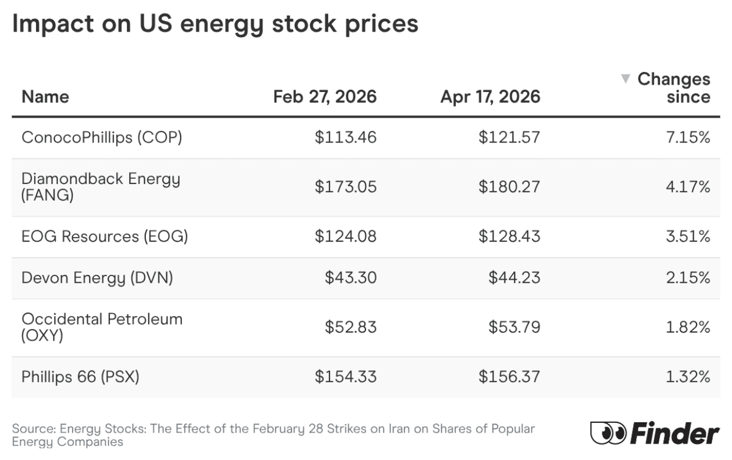The width and height of the screenshot is (732, 460).
Task: Select the $53.79 Occidental price
Action: point(514,327)
